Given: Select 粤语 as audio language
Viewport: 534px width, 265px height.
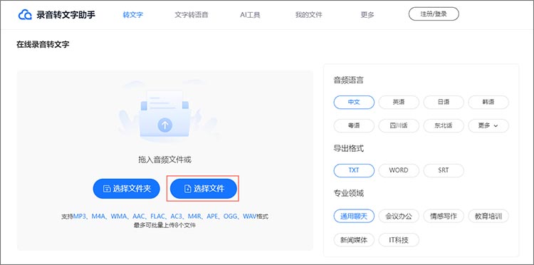Looking at the screenshot, I should click(x=354, y=125).
